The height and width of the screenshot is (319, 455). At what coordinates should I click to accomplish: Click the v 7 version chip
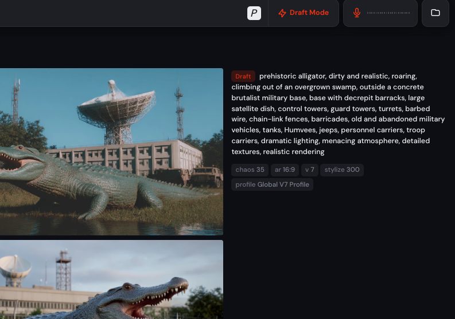pyautogui.click(x=310, y=170)
